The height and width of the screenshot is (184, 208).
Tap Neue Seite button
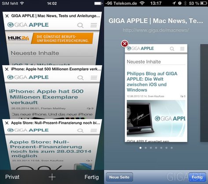119,177
